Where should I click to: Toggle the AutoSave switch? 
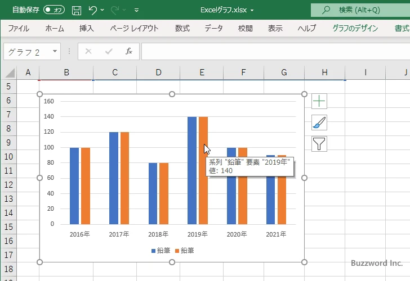click(54, 10)
